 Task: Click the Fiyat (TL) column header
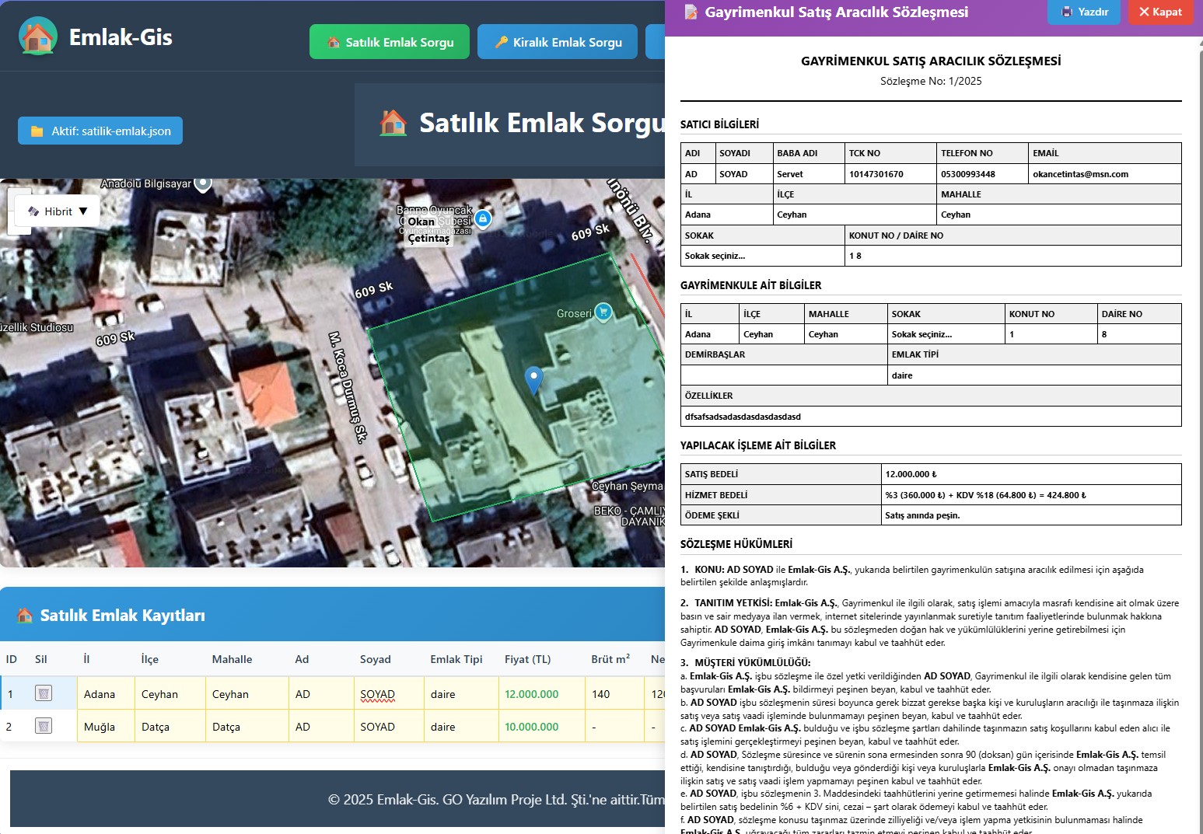tap(527, 659)
